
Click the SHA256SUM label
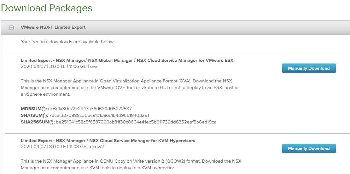point(38,122)
